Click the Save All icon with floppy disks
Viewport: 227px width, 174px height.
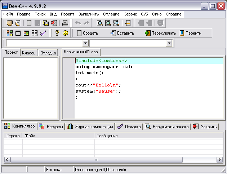(46, 23)
